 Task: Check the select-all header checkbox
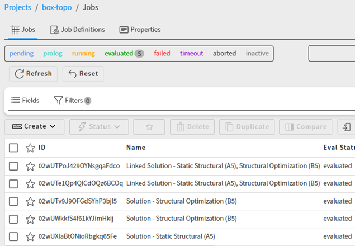click(13, 148)
